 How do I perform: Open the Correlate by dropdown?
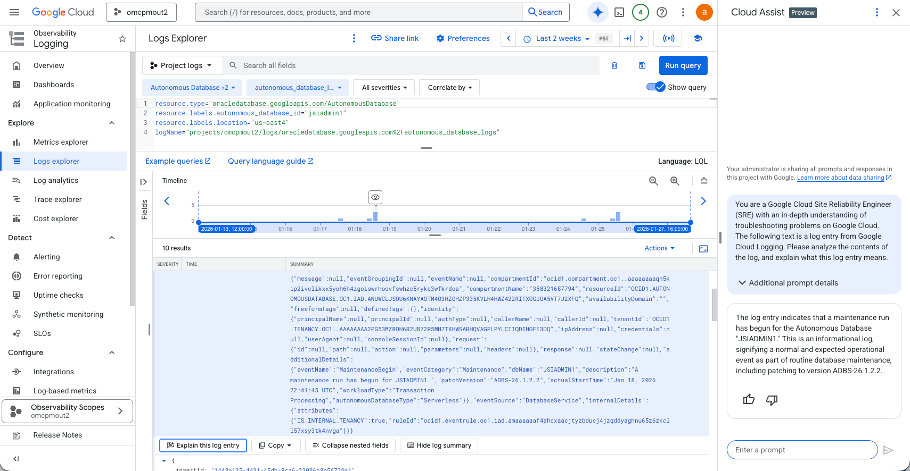pyautogui.click(x=449, y=88)
